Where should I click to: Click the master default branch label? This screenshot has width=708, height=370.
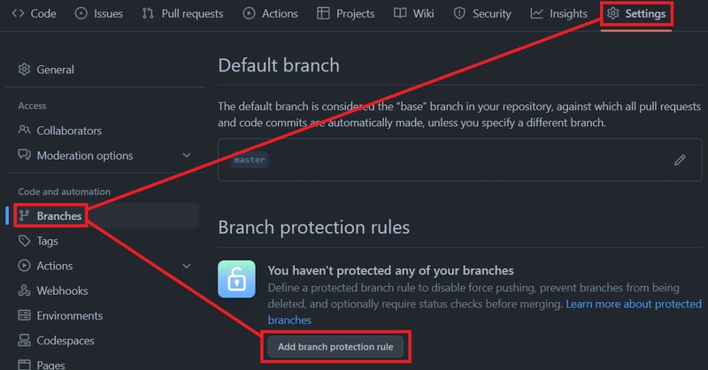click(250, 161)
